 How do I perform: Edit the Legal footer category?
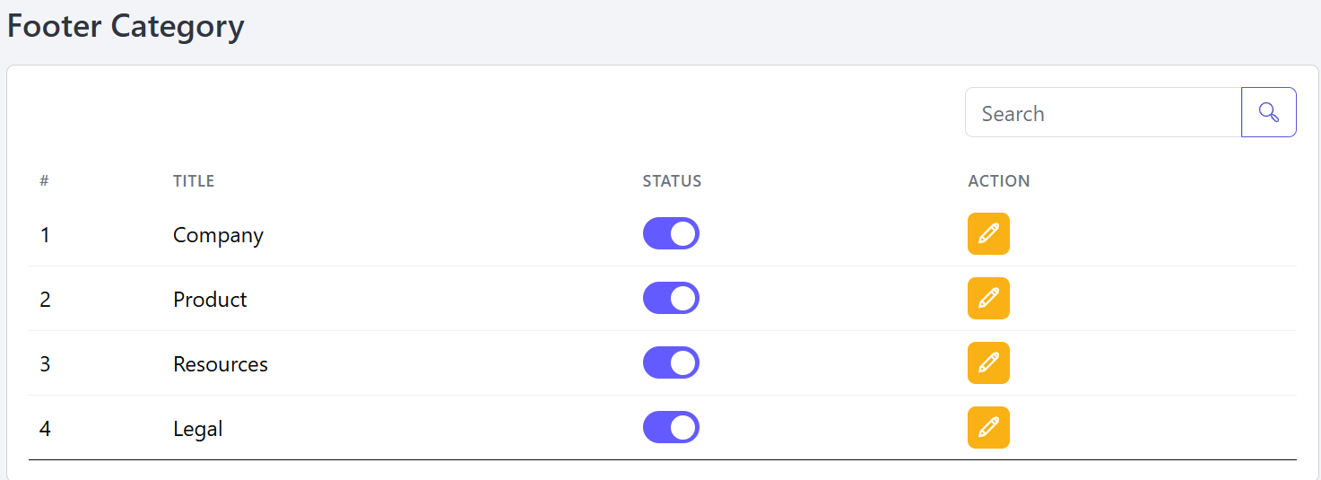(988, 428)
